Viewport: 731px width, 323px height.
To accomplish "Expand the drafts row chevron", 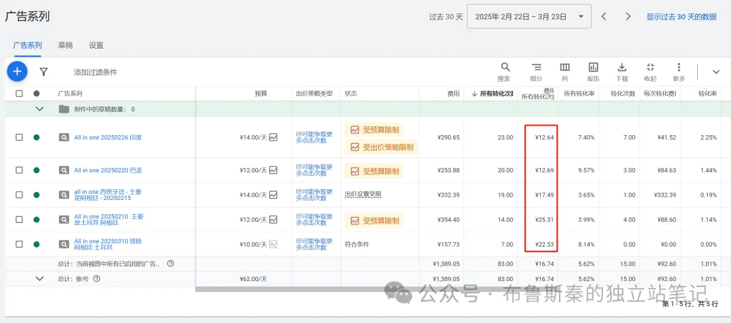I will pos(40,109).
